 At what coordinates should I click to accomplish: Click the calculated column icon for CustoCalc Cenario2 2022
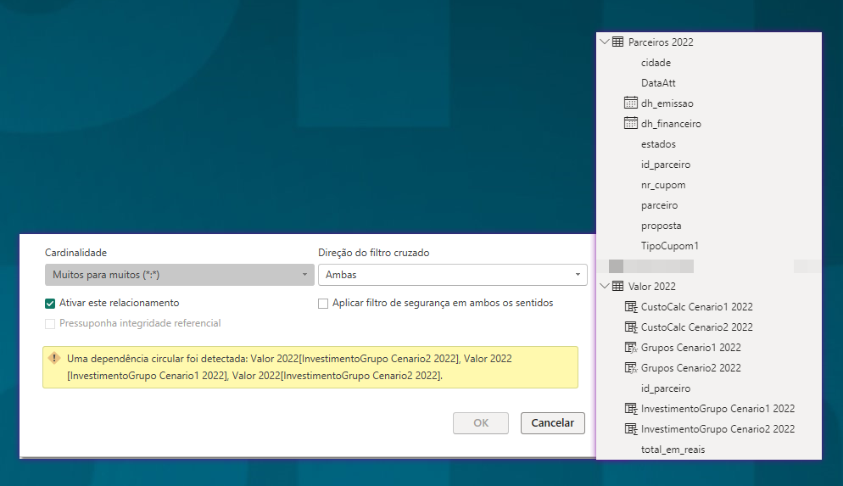pos(631,327)
